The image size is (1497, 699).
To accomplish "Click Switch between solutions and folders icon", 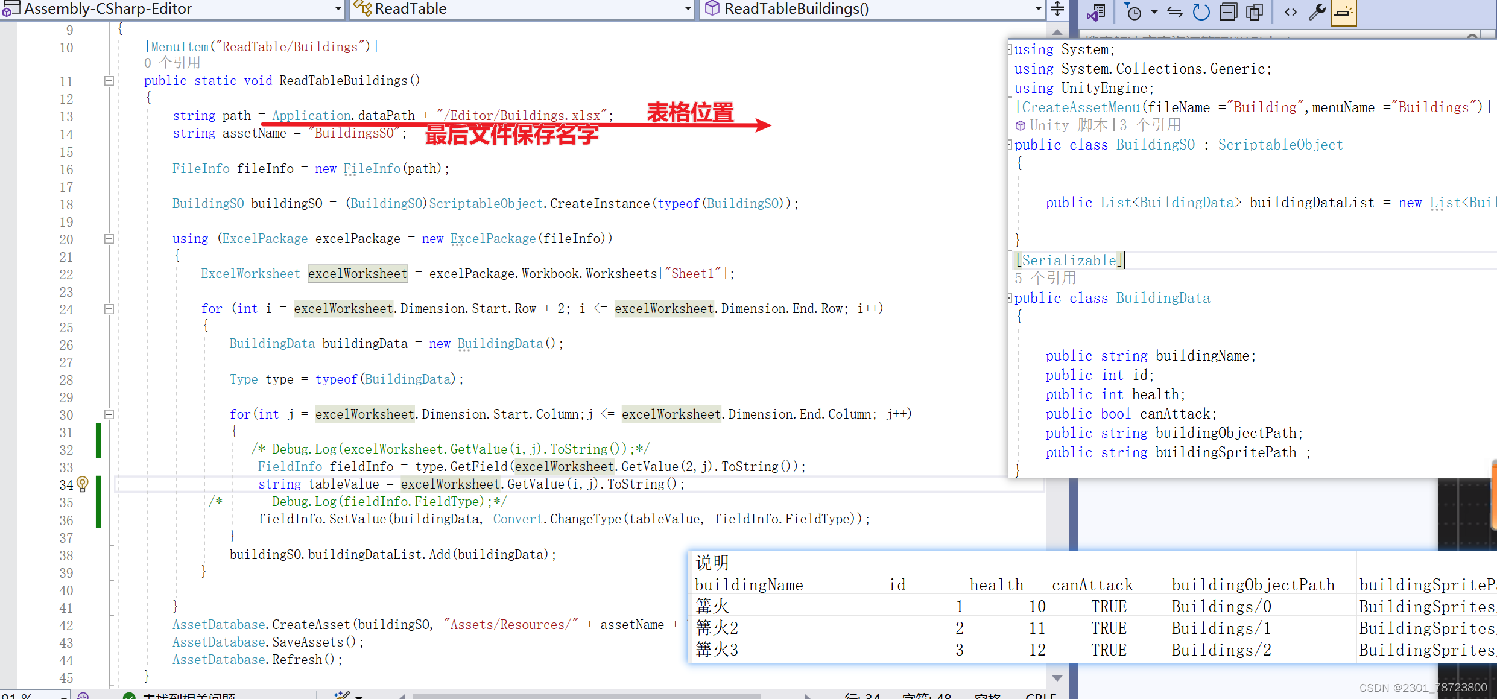I will point(1096,11).
